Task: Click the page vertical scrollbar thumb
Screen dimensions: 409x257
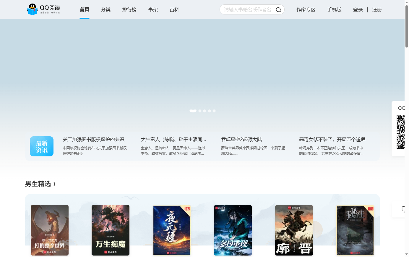Action: (407, 26)
